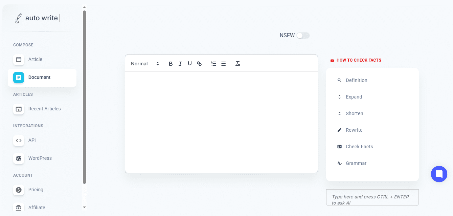Go to Recent Articles page
Image resolution: width=453 pixels, height=216 pixels.
click(44, 109)
